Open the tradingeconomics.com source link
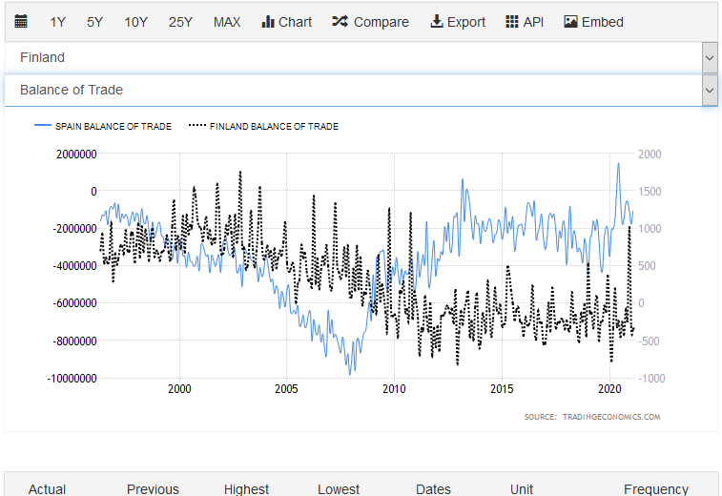 [591, 417]
